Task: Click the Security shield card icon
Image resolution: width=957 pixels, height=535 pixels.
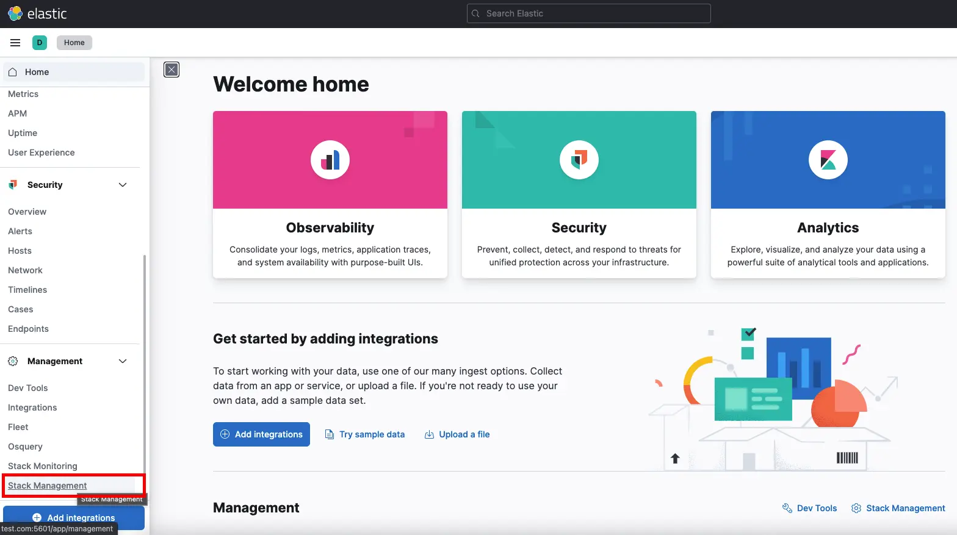Action: point(579,160)
